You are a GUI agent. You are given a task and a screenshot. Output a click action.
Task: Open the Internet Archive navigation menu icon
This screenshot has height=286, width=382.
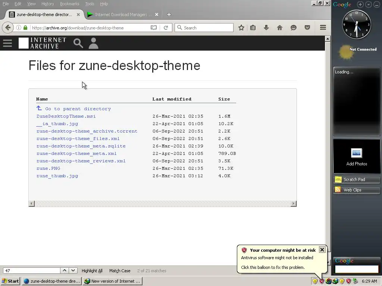pyautogui.click(x=7, y=43)
